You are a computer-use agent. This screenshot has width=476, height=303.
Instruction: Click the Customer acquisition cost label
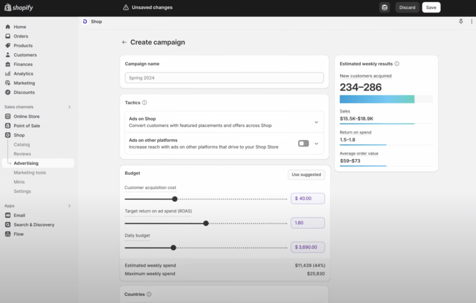pyautogui.click(x=150, y=188)
